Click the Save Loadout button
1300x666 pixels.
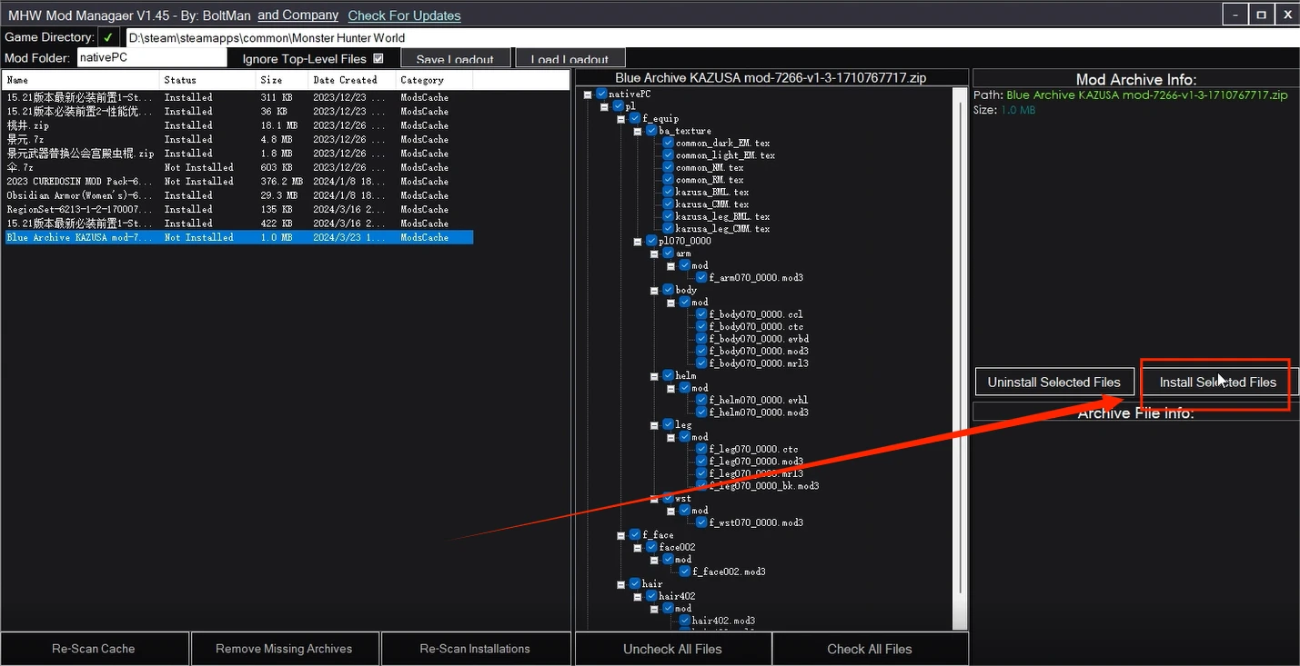click(x=455, y=58)
